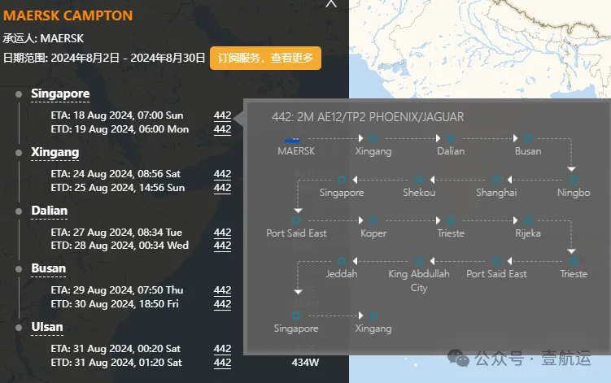Click voyage 442 beside Dalian ETD 28 Aug

coord(222,246)
